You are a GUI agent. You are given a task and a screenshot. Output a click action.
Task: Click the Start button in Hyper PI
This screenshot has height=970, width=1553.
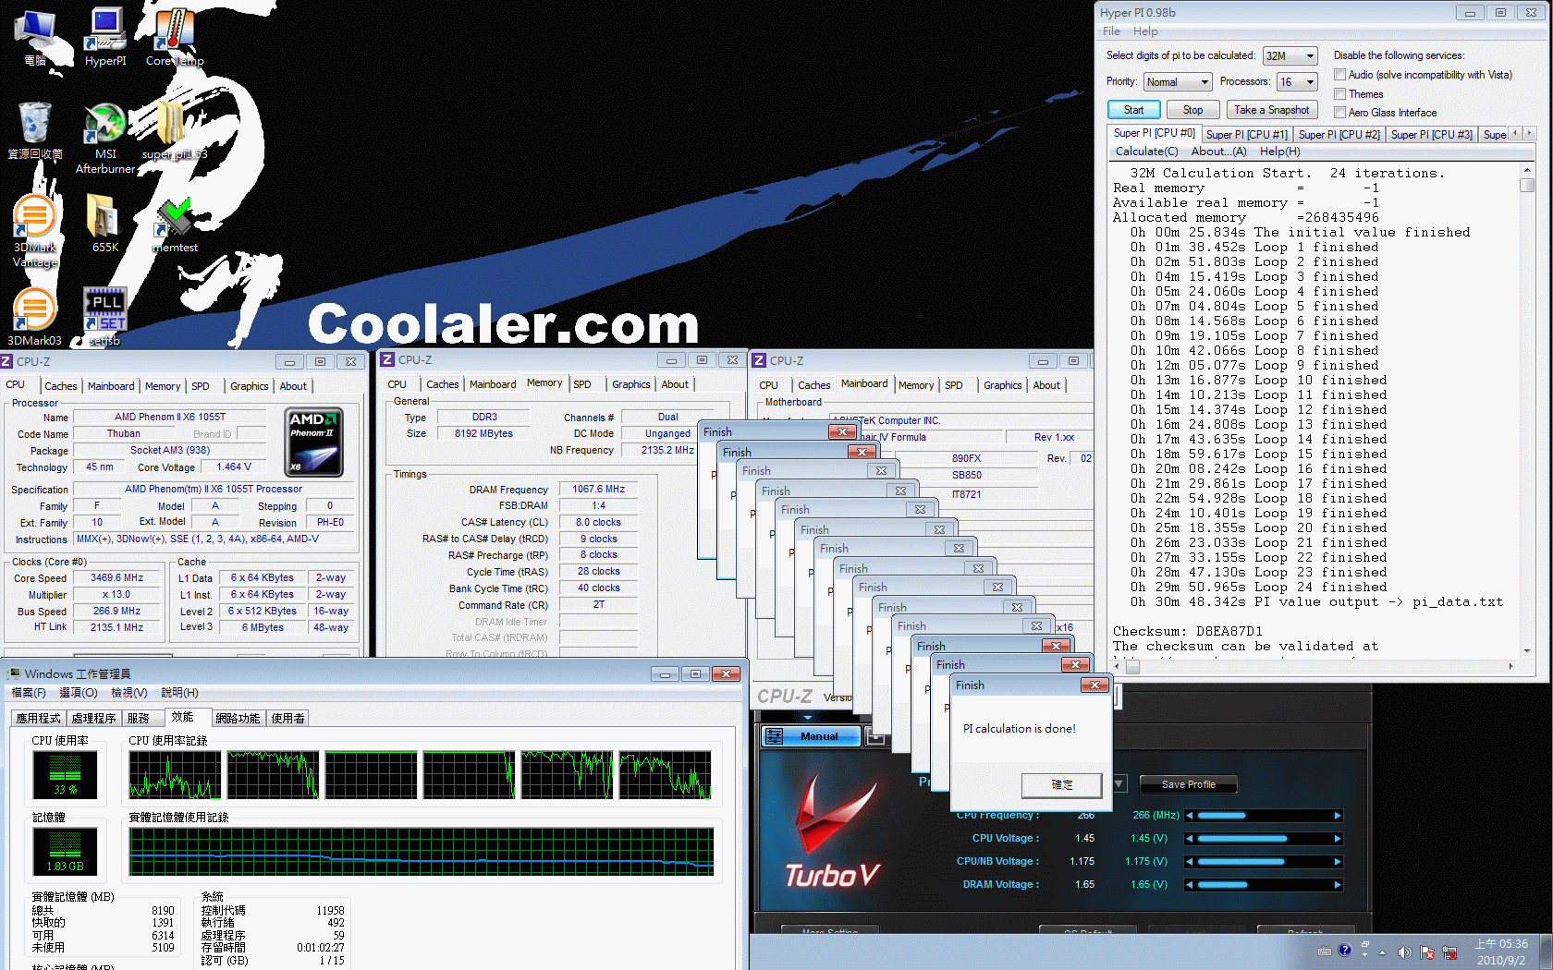point(1133,110)
